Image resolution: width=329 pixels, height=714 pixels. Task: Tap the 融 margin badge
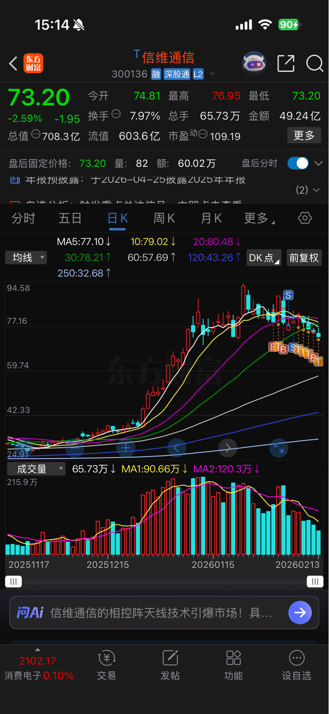pyautogui.click(x=156, y=74)
